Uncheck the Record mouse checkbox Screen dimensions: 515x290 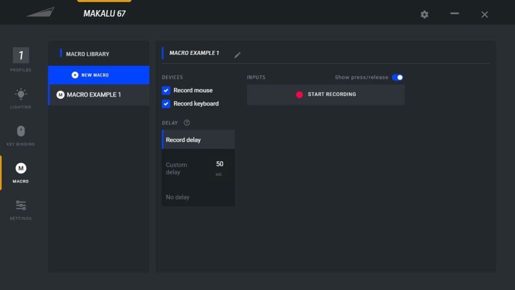166,90
